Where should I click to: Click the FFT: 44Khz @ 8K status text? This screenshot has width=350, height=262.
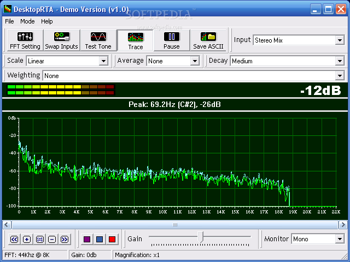pyautogui.click(x=27, y=255)
